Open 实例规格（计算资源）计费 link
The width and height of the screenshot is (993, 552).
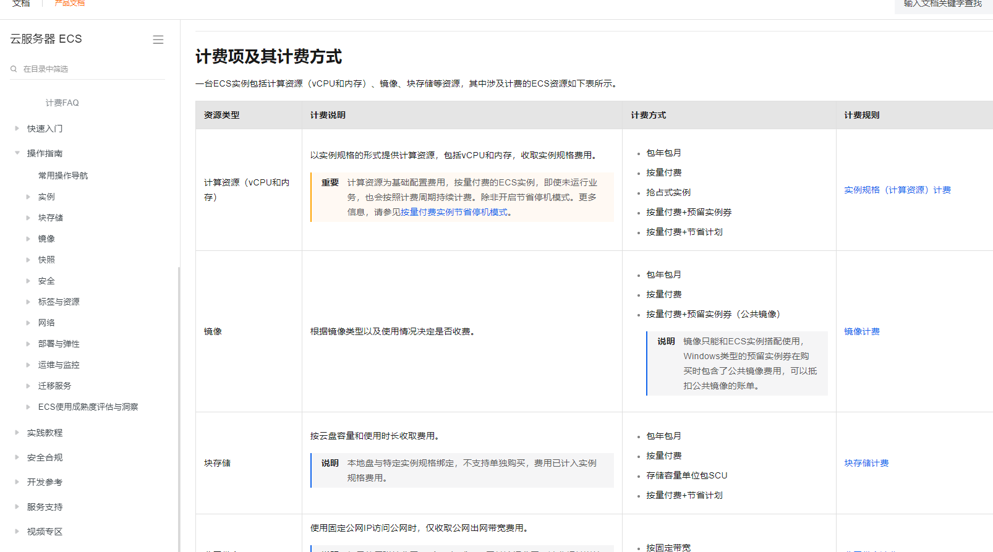click(x=897, y=190)
